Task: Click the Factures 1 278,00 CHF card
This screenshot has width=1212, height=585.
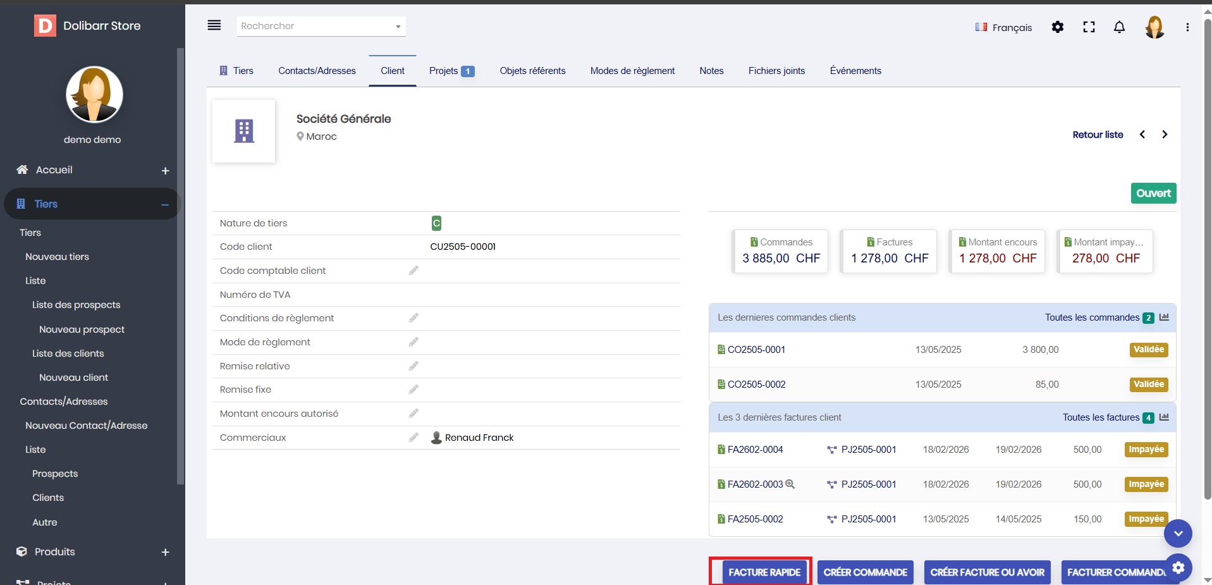Action: pyautogui.click(x=889, y=251)
